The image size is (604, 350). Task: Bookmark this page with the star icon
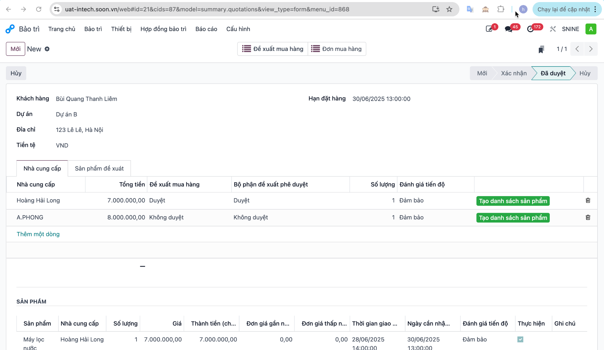(449, 9)
